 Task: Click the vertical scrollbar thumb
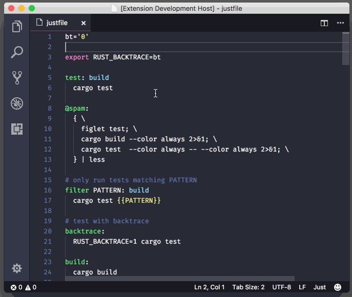(345, 49)
